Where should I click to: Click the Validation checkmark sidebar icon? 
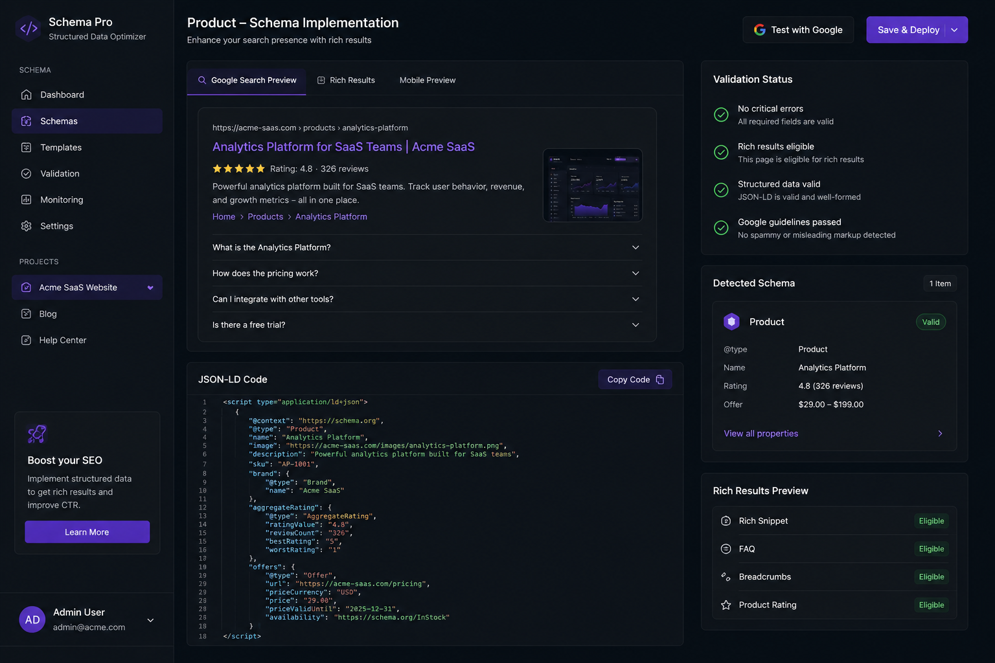pyautogui.click(x=26, y=174)
